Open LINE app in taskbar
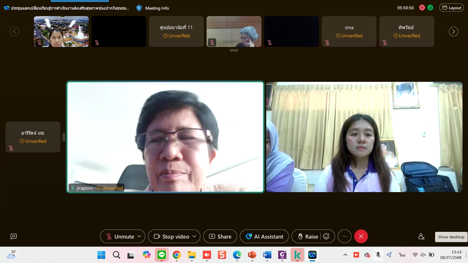Image resolution: width=468 pixels, height=263 pixels. pos(161,255)
